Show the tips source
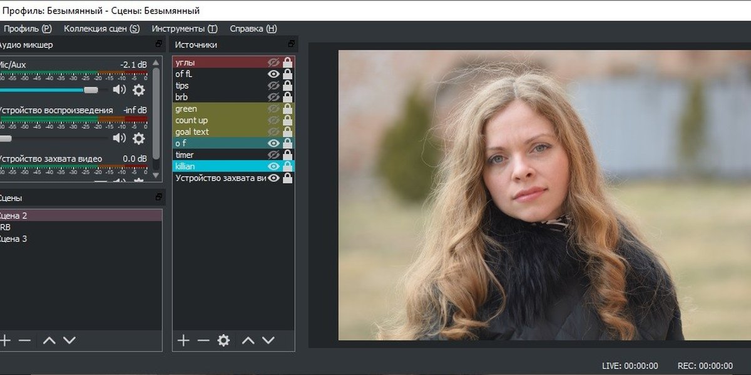The width and height of the screenshot is (751, 375). [x=273, y=86]
